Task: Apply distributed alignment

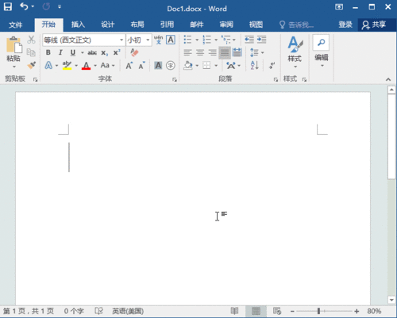Action: click(x=237, y=52)
